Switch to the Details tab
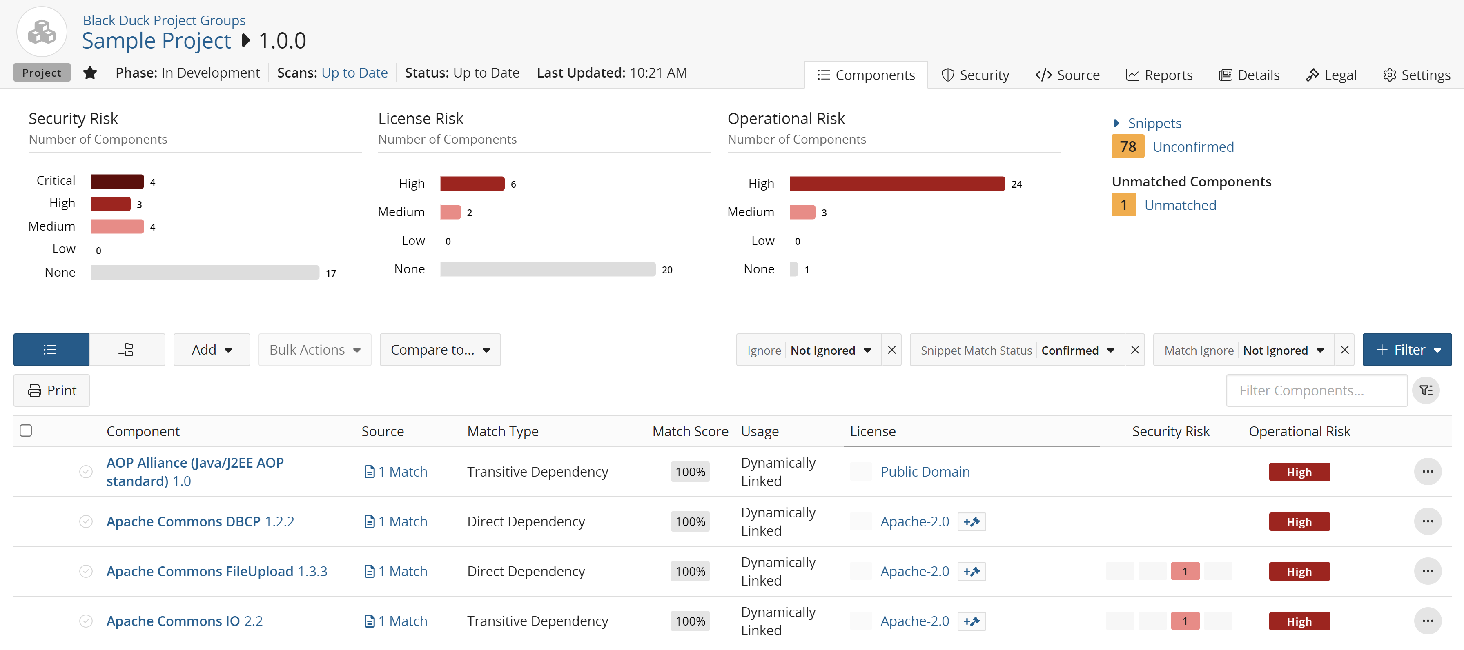Image resolution: width=1464 pixels, height=650 pixels. pyautogui.click(x=1249, y=75)
